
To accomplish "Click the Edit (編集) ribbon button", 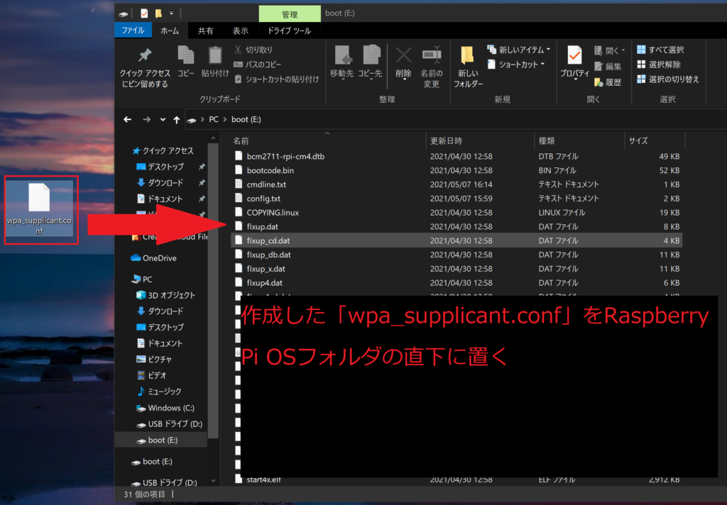I will tap(608, 66).
